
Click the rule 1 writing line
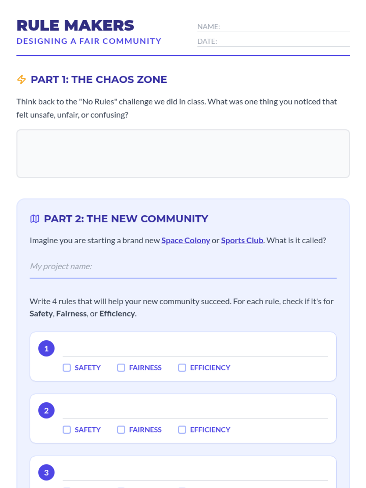[195, 350]
